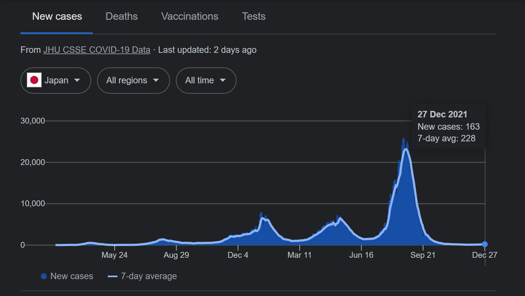This screenshot has width=525, height=296.
Task: Open the All time range dropdown
Action: tap(206, 80)
